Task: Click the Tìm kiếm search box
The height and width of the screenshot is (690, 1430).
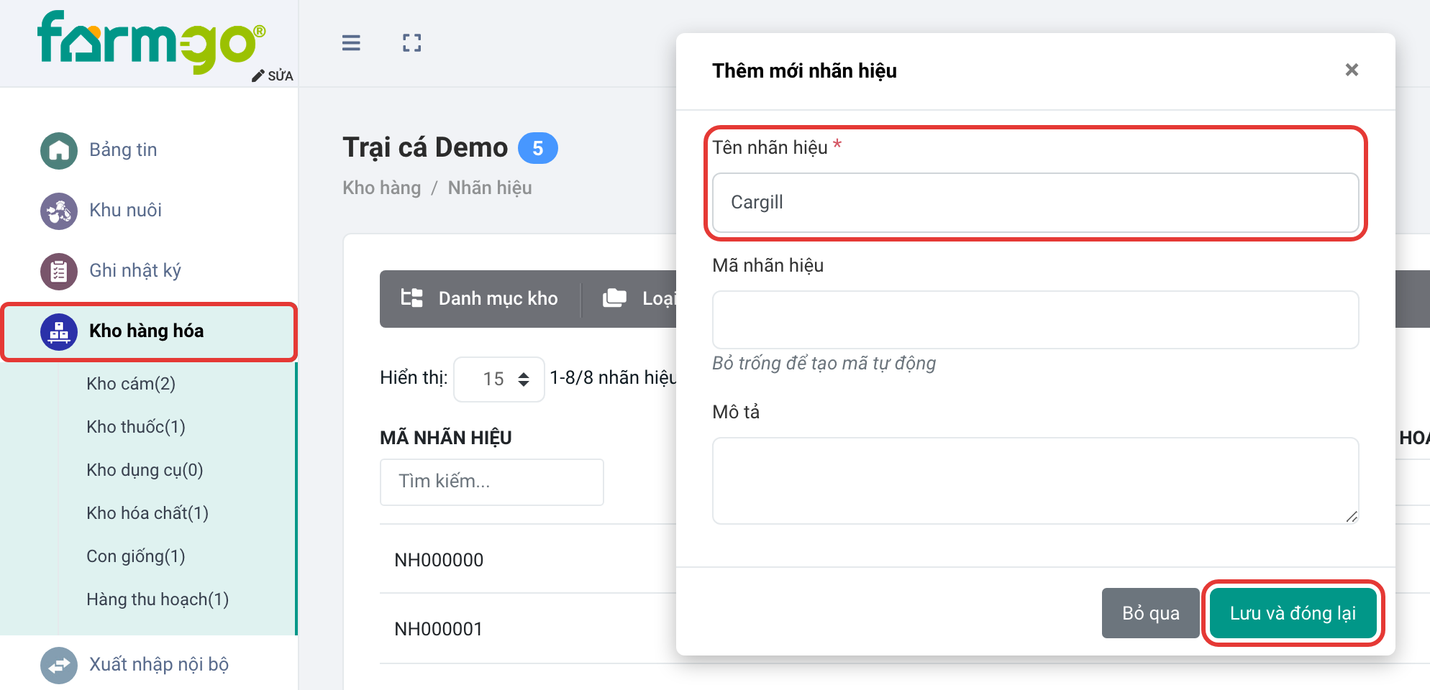Action: (492, 482)
